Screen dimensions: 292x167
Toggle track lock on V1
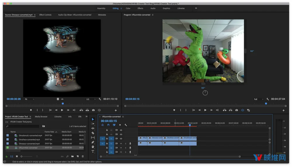click(x=107, y=139)
